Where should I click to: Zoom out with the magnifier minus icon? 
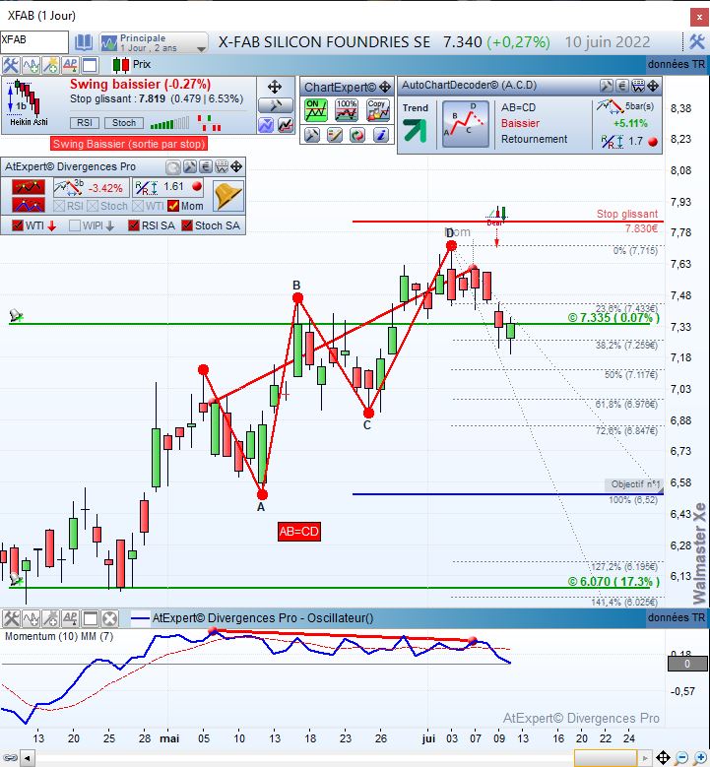(681, 758)
